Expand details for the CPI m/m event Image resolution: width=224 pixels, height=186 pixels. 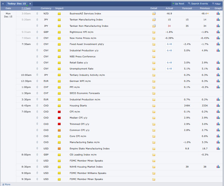click(154, 112)
